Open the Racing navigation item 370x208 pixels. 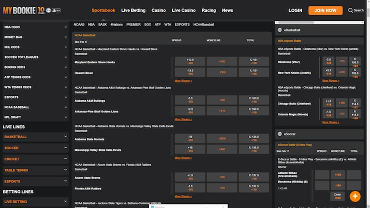[x=209, y=10]
